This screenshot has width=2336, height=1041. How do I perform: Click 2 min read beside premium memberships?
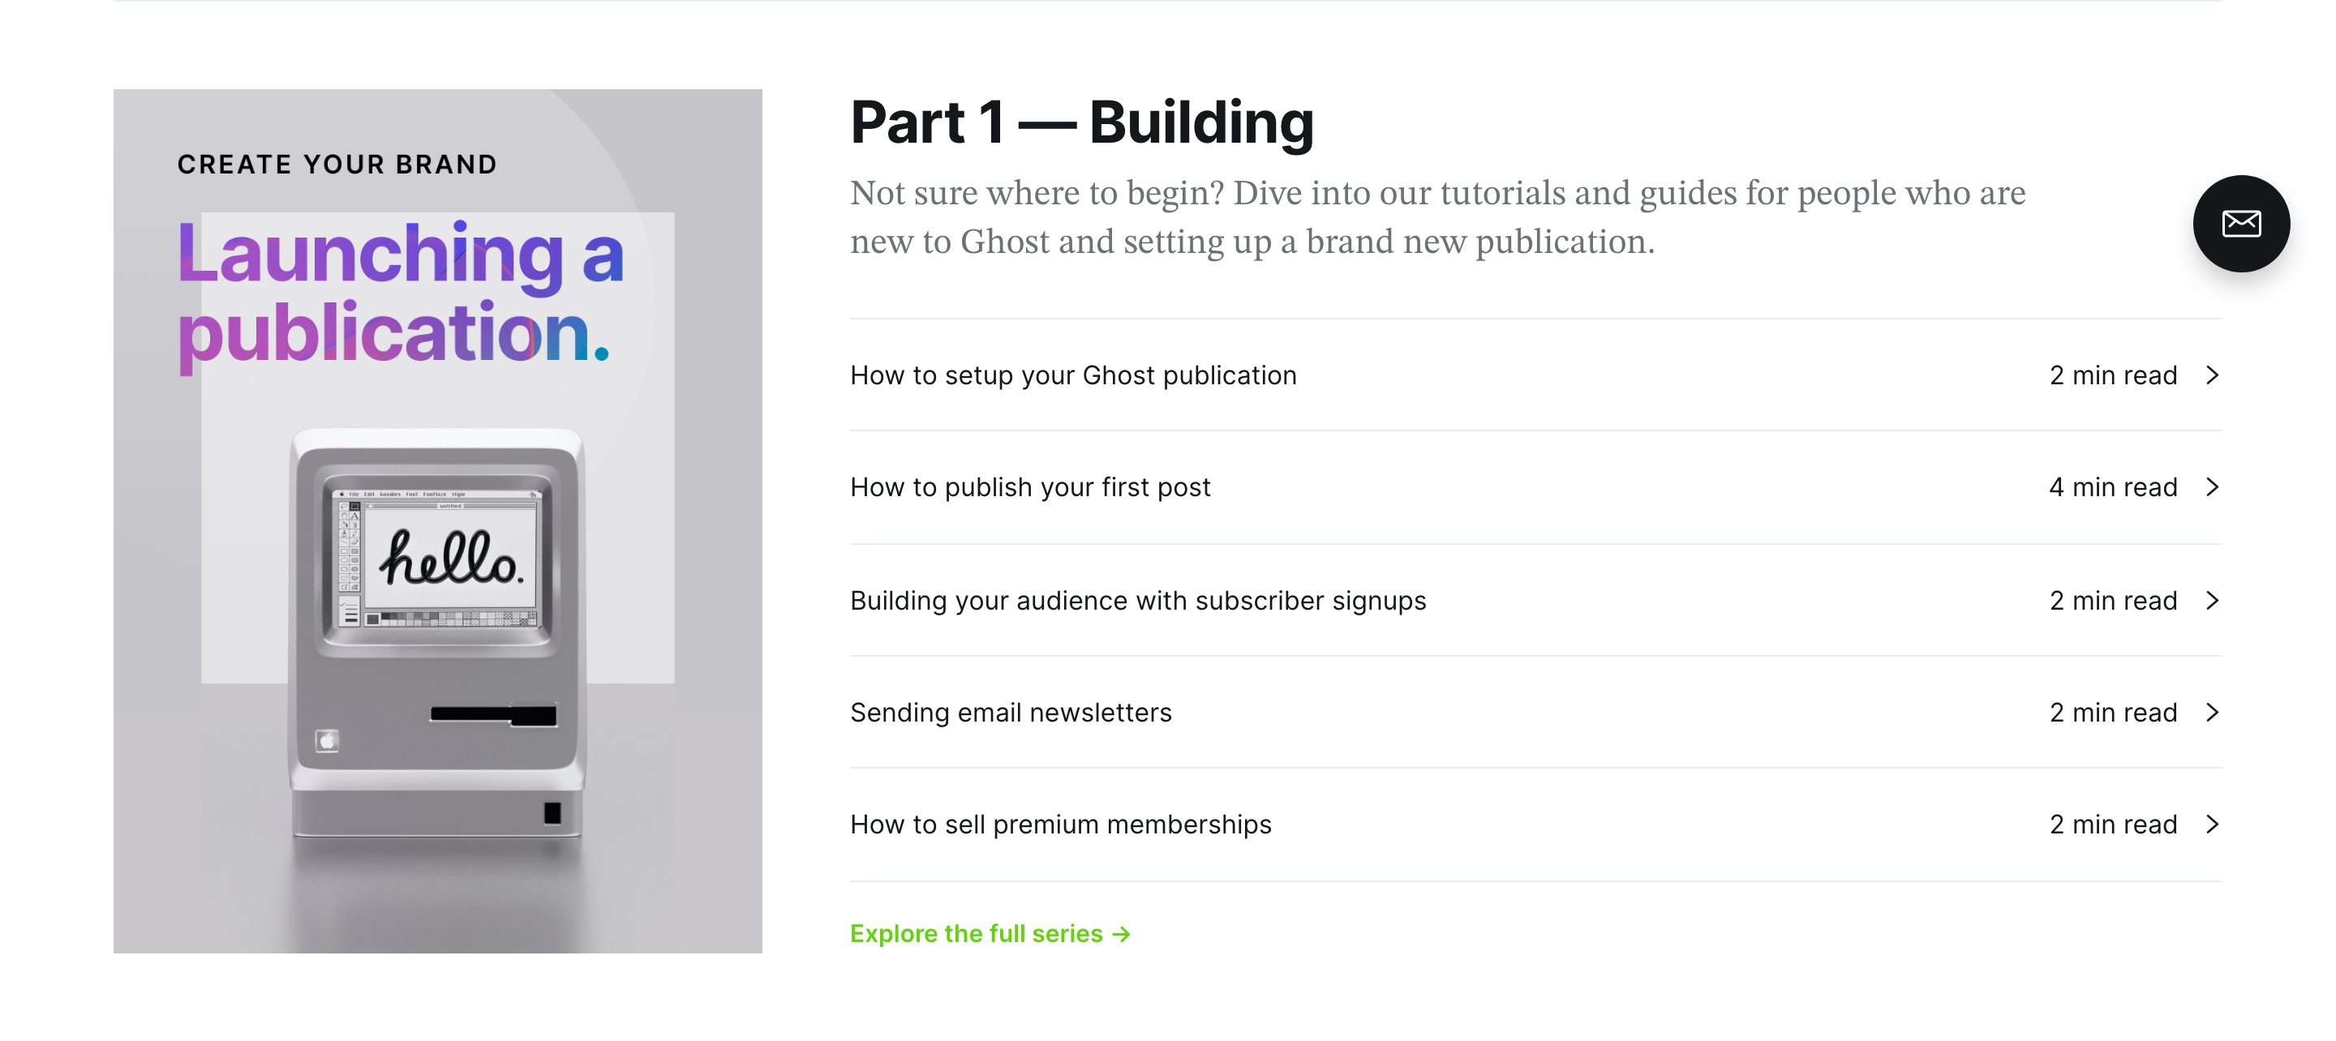[x=2112, y=825]
